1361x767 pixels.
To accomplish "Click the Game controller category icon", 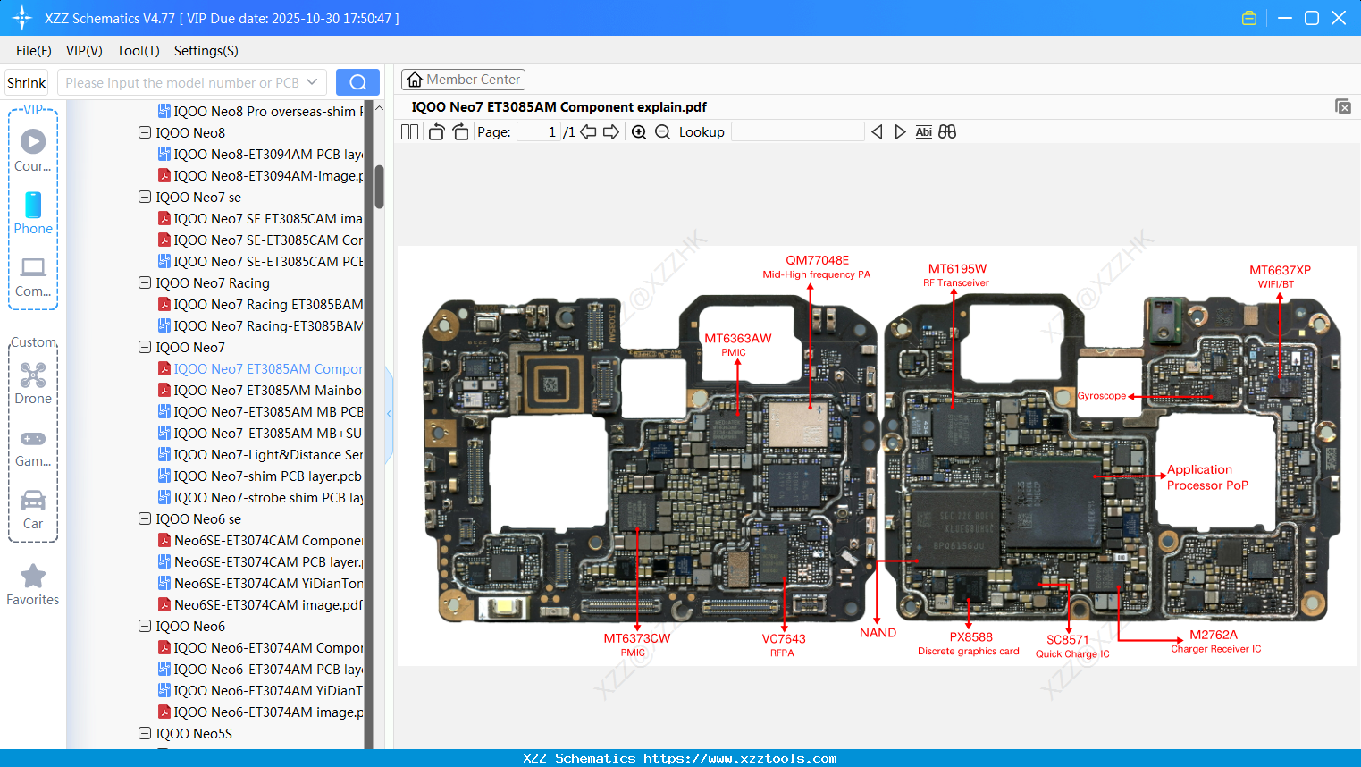I will click(x=32, y=438).
